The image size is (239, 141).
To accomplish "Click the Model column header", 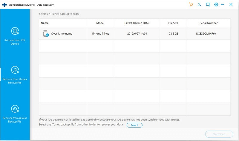I will [100, 23].
